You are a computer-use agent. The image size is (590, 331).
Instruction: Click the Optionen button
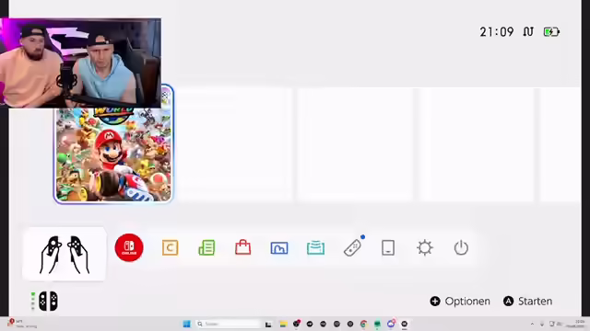(x=460, y=302)
